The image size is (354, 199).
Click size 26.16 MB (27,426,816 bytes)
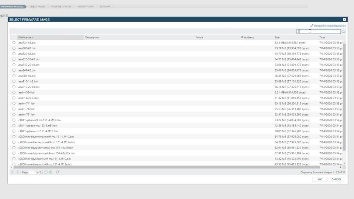[292, 87]
